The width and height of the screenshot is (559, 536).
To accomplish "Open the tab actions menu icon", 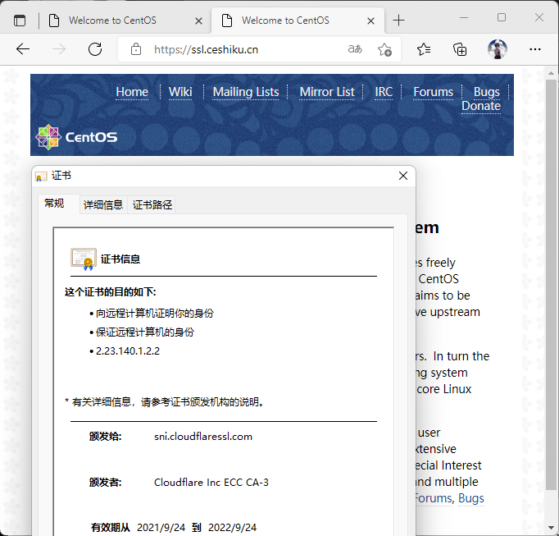I will click(x=20, y=21).
